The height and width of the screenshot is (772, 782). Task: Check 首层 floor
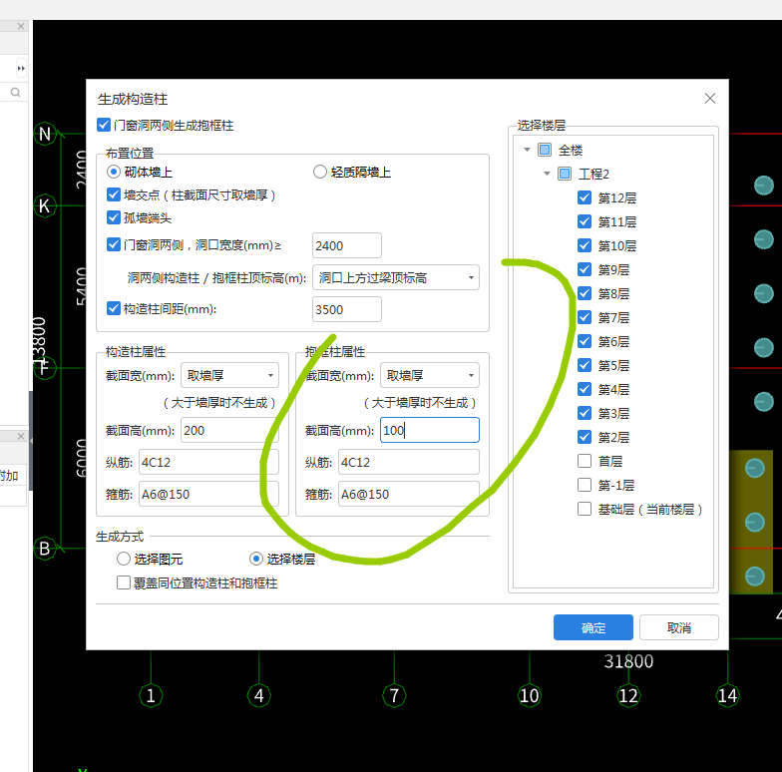pyautogui.click(x=585, y=461)
